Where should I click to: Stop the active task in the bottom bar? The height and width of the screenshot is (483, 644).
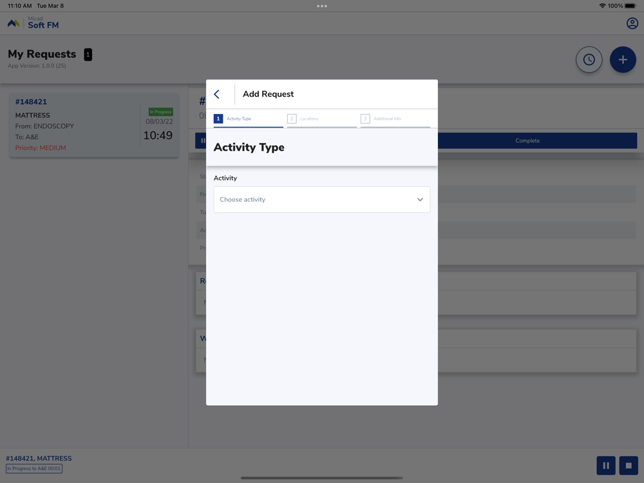click(629, 466)
